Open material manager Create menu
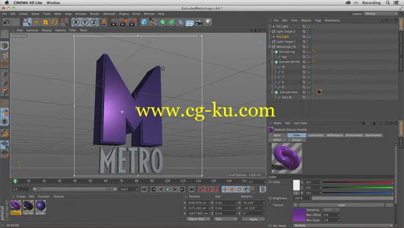This screenshot has height=228, width=404. click(x=21, y=197)
